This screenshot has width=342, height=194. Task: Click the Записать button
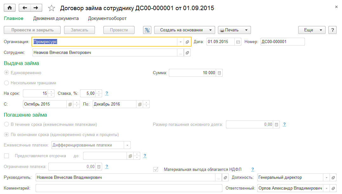(80, 30)
